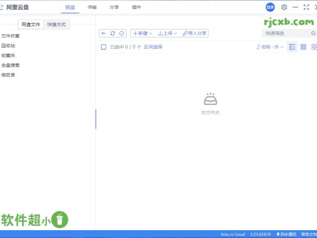Image resolution: width=317 pixels, height=238 pixels.
Task: Select the 网盘文件 sub-tab
Action: tap(31, 25)
